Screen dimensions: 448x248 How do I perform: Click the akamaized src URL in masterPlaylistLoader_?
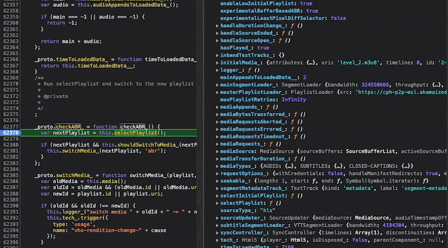pyautogui.click(x=401, y=92)
